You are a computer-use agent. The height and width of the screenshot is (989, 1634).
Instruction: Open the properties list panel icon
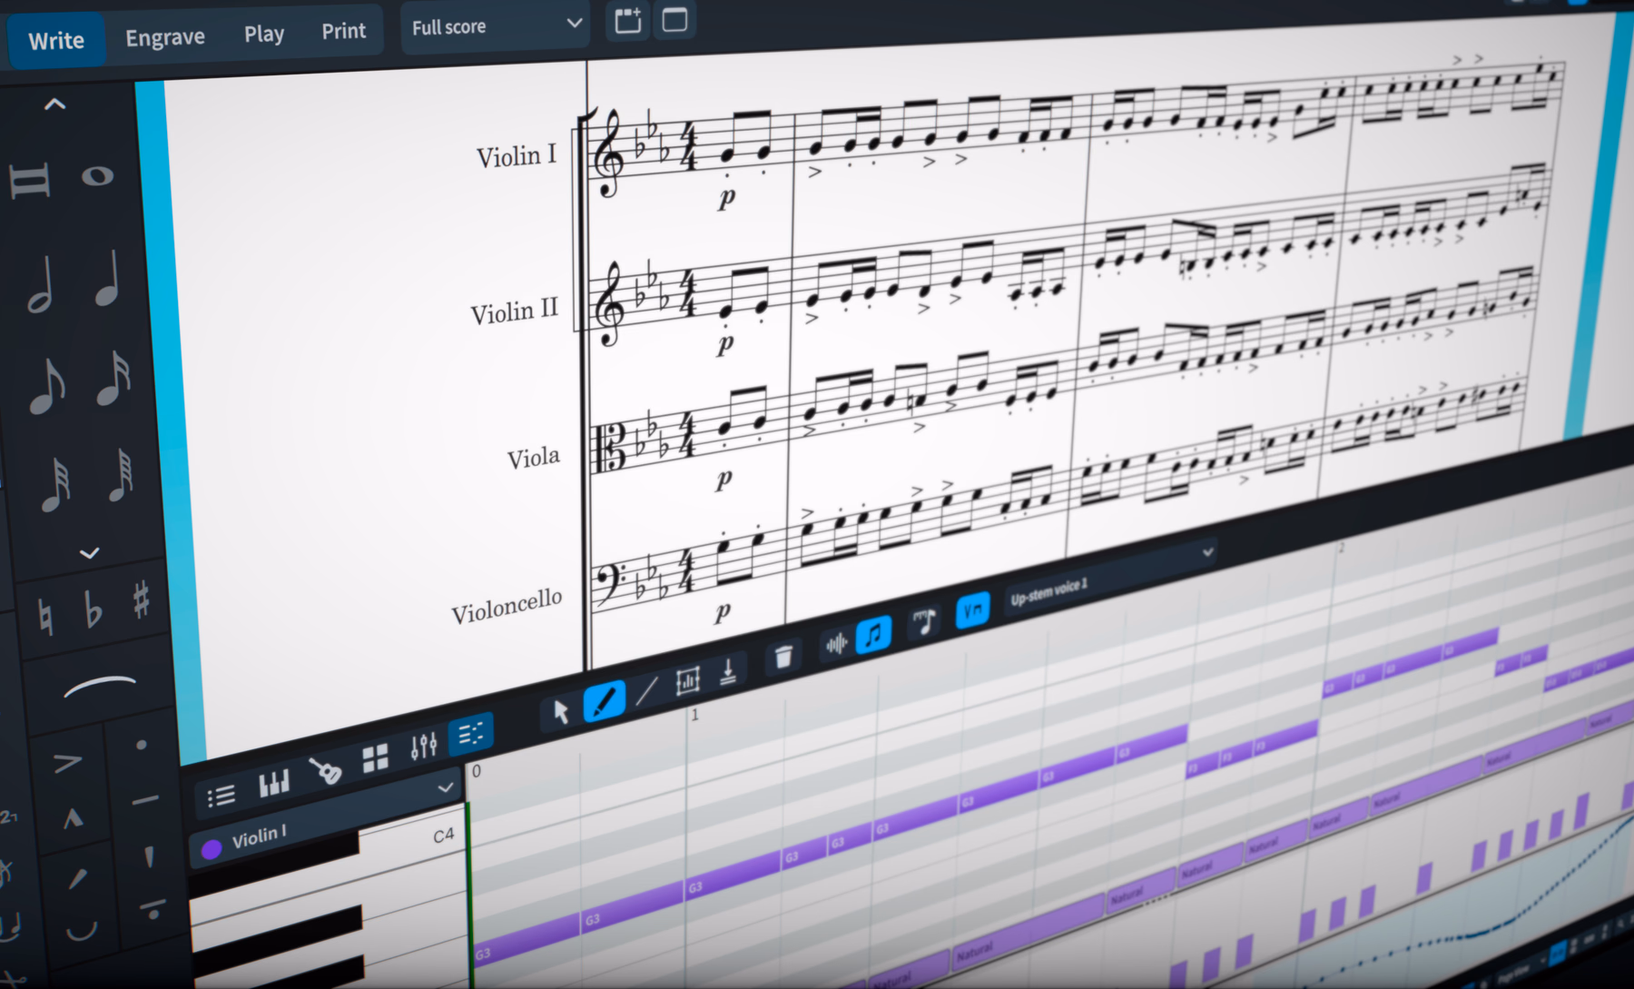[x=221, y=796]
